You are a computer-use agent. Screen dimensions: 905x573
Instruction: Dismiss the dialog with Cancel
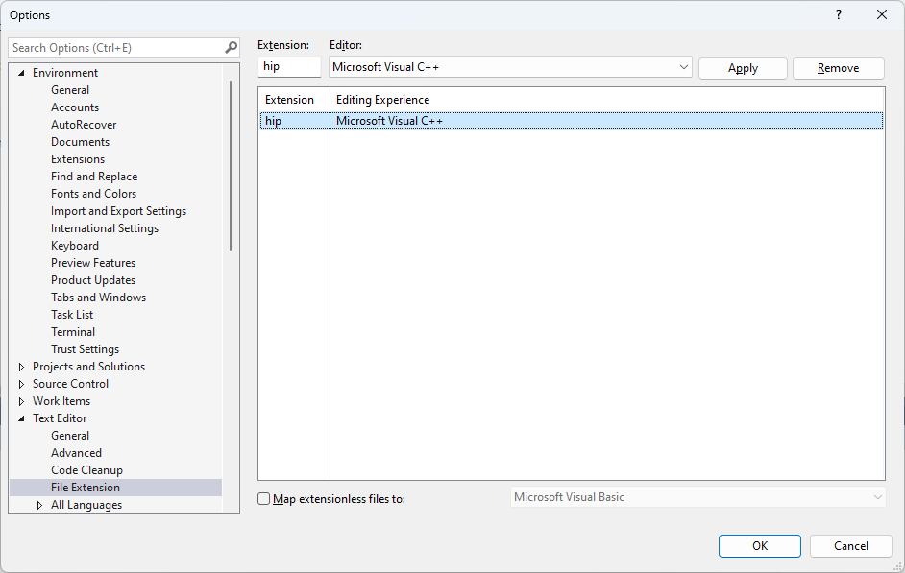coord(850,545)
